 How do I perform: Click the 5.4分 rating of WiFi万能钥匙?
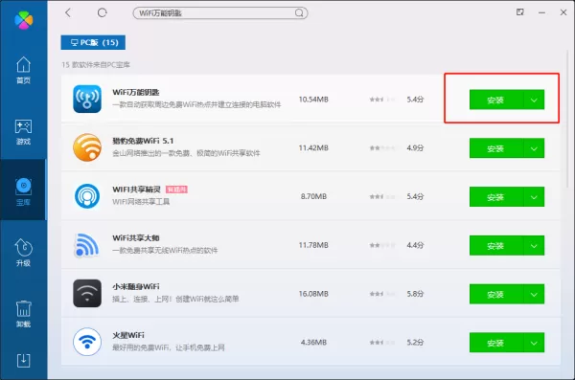(415, 100)
